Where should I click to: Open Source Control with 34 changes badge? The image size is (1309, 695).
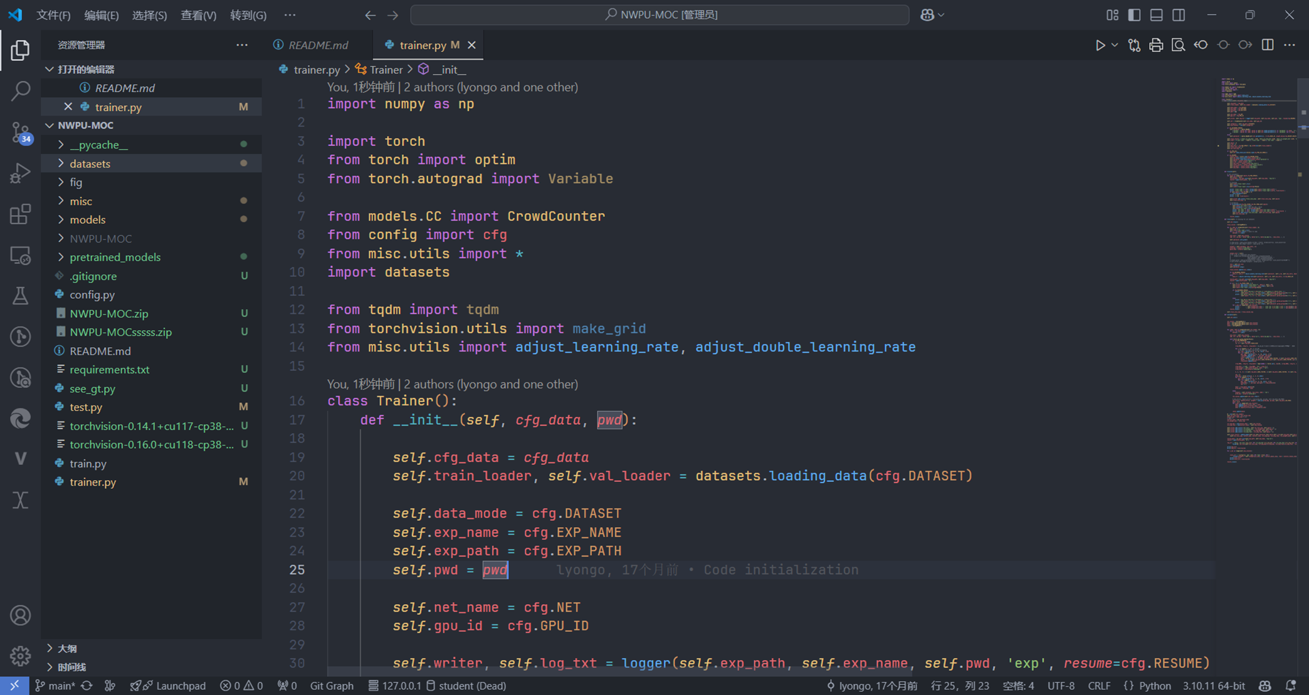(20, 132)
